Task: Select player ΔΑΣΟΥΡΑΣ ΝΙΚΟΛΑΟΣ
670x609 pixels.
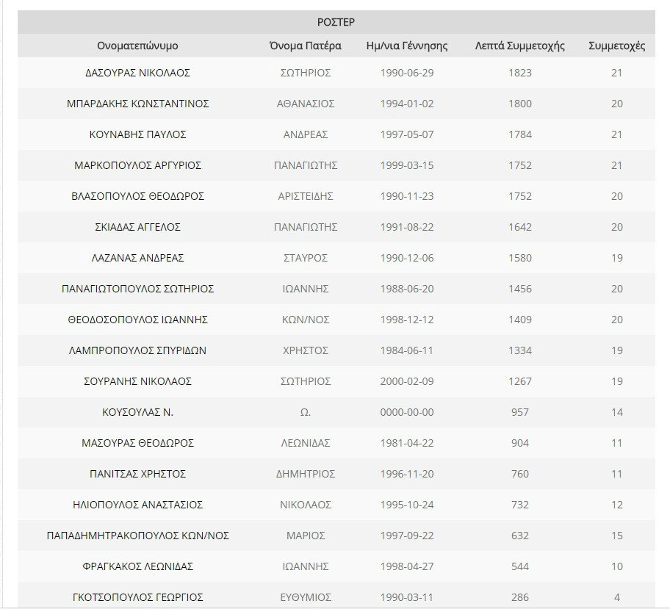Action: coord(137,73)
